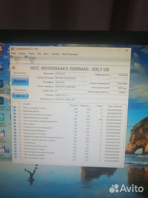Viewport: 148px width, 198px height.
Task: Click the blue Хорошо health status button
Action: [20, 81]
